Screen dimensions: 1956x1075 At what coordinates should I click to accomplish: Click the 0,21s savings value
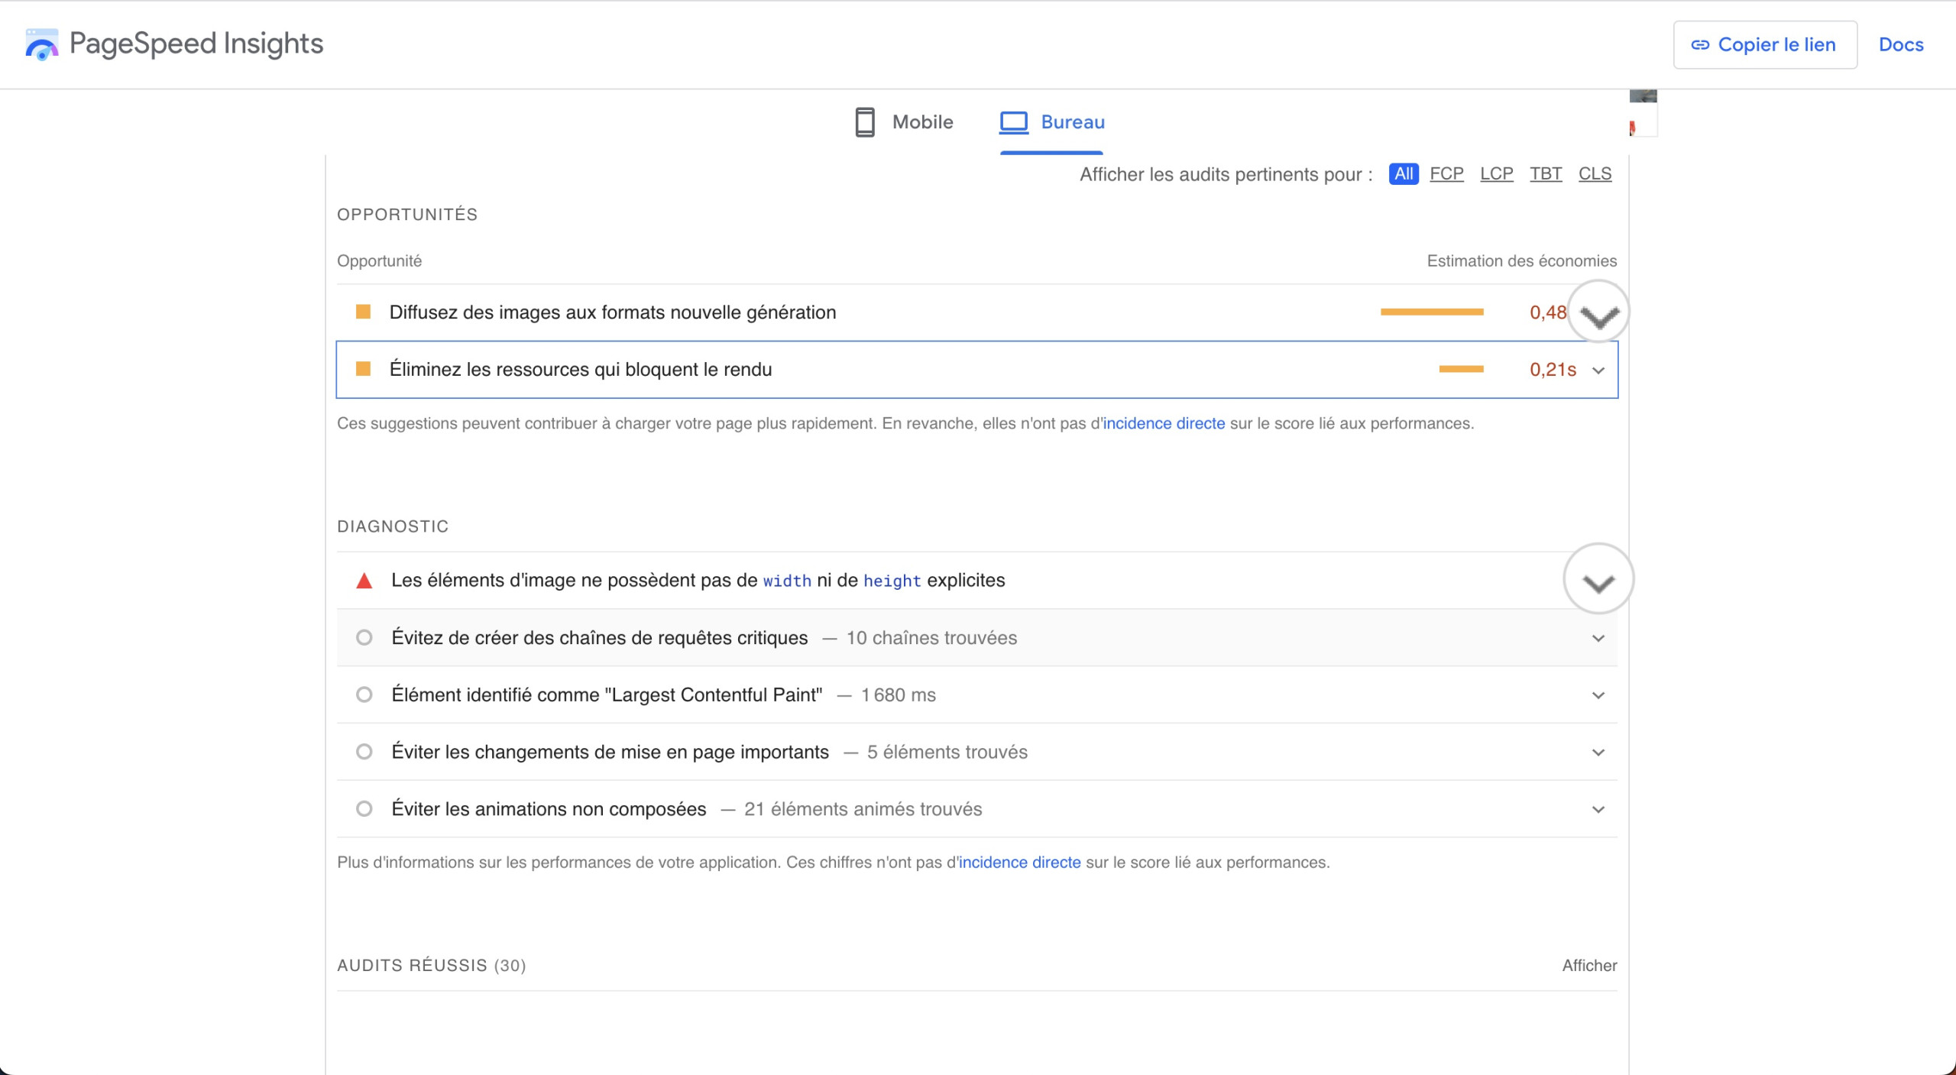point(1553,370)
